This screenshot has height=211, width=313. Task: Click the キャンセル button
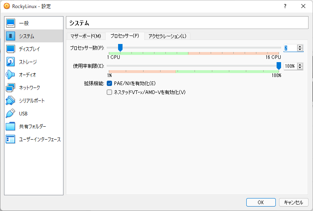point(294,202)
